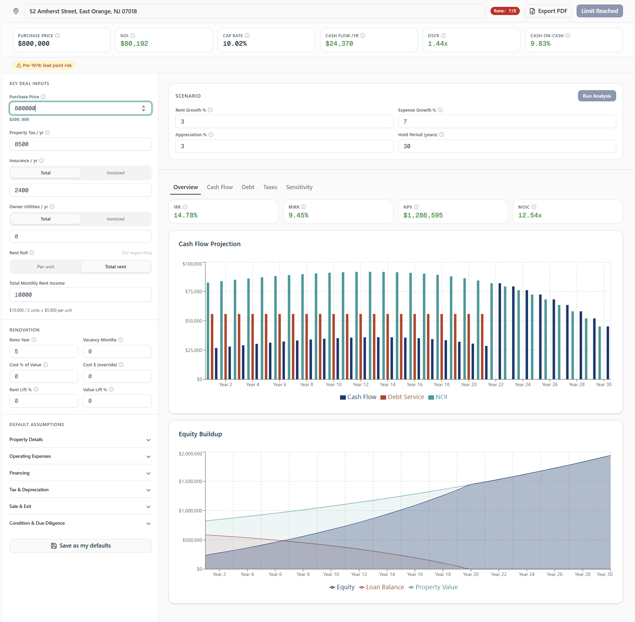Click the warning icon on lead paint badge
This screenshot has width=635, height=622.
coord(18,65)
